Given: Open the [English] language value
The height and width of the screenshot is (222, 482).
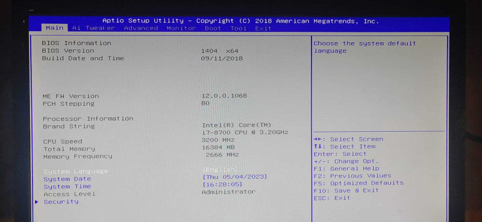Looking at the screenshot, I should [x=220, y=170].
